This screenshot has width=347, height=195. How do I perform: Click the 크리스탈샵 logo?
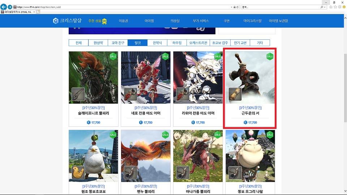coord(67,21)
